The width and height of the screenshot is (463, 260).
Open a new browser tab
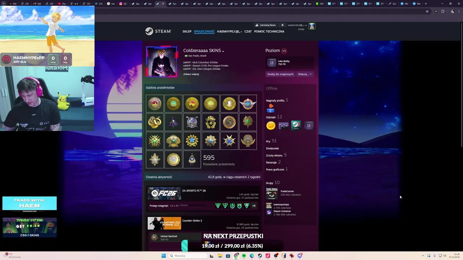click(x=426, y=4)
